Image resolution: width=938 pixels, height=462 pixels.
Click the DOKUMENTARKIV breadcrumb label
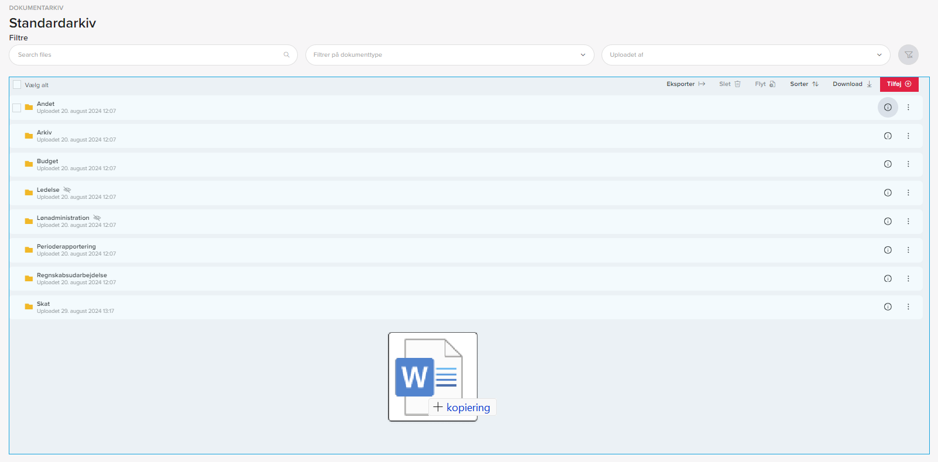(36, 8)
